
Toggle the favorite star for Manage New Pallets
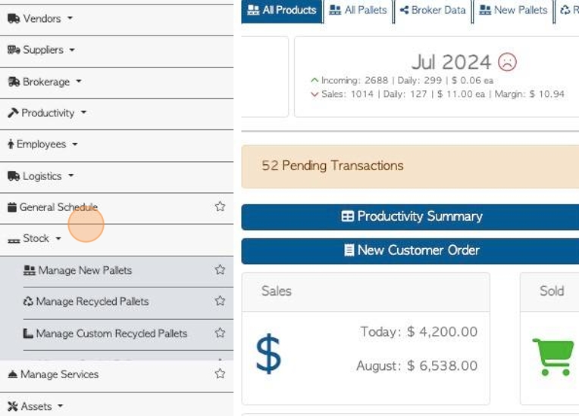point(220,270)
